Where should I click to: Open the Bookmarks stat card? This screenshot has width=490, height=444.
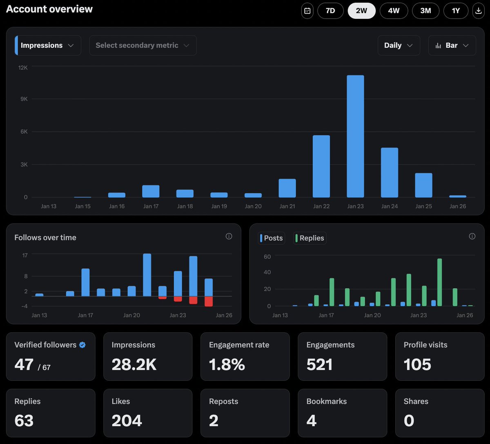tap(343, 413)
